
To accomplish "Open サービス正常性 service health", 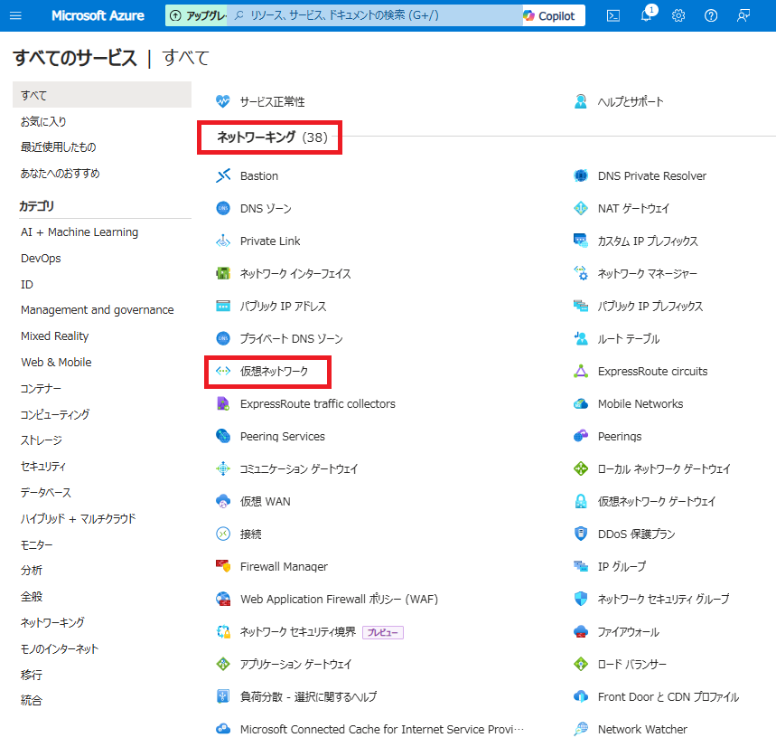I will click(x=272, y=102).
